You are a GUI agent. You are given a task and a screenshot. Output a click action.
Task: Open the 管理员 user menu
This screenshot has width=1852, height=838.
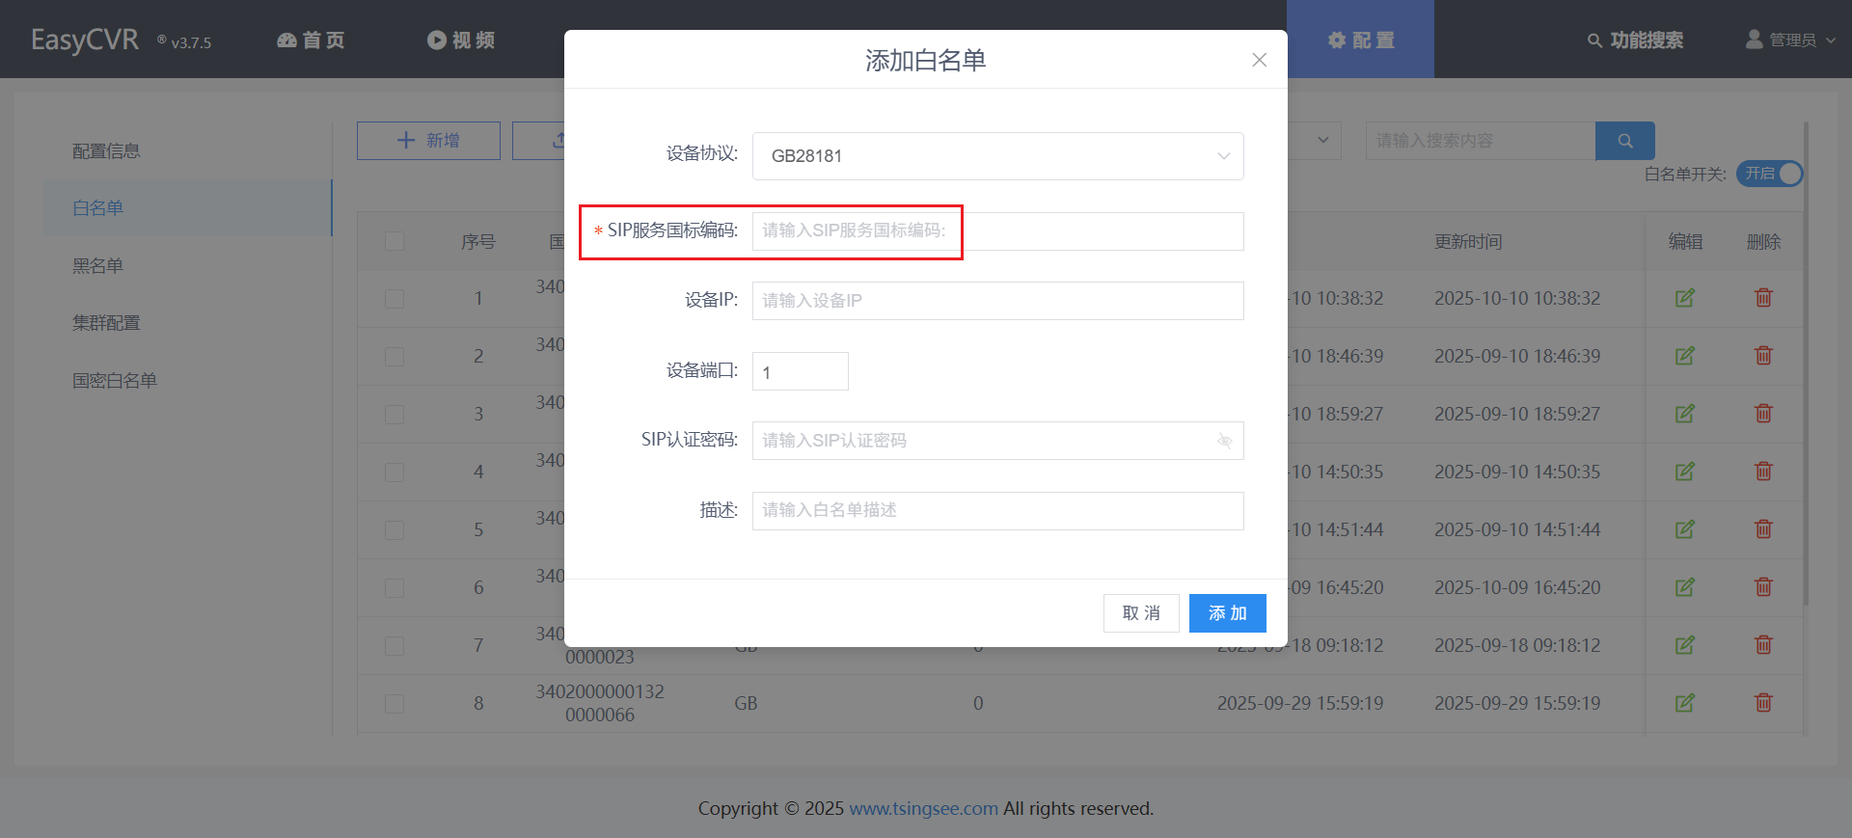pyautogui.click(x=1790, y=41)
